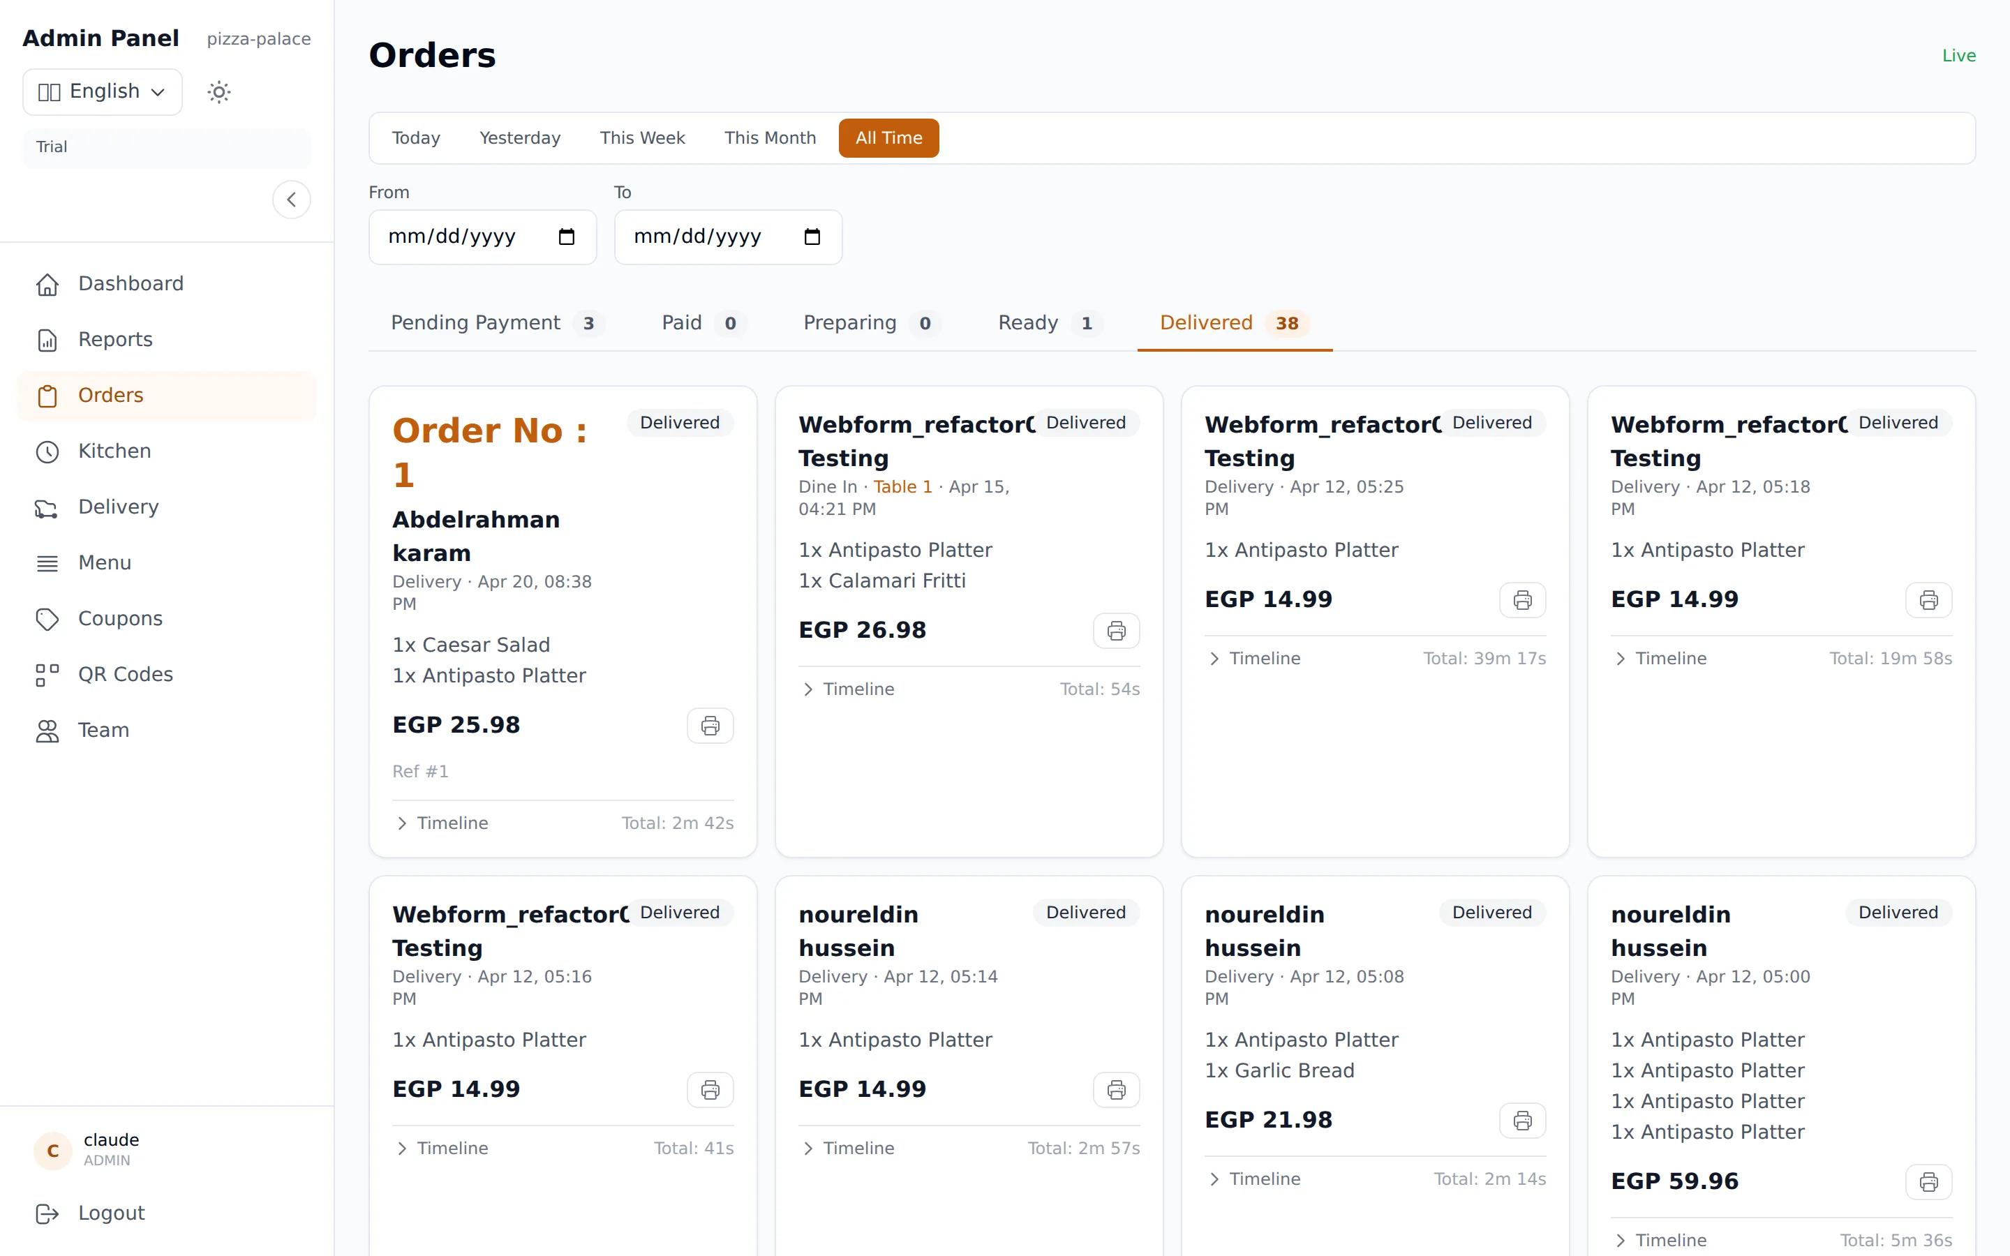The width and height of the screenshot is (2010, 1256).
Task: Click the claude user avatar
Action: tap(53, 1151)
